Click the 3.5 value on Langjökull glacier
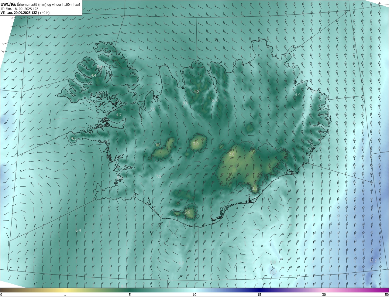 coord(158,145)
